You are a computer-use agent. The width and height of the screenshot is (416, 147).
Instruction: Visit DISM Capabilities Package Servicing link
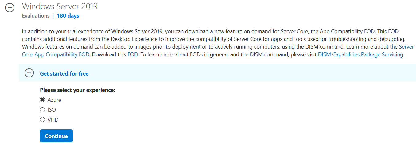(360, 54)
